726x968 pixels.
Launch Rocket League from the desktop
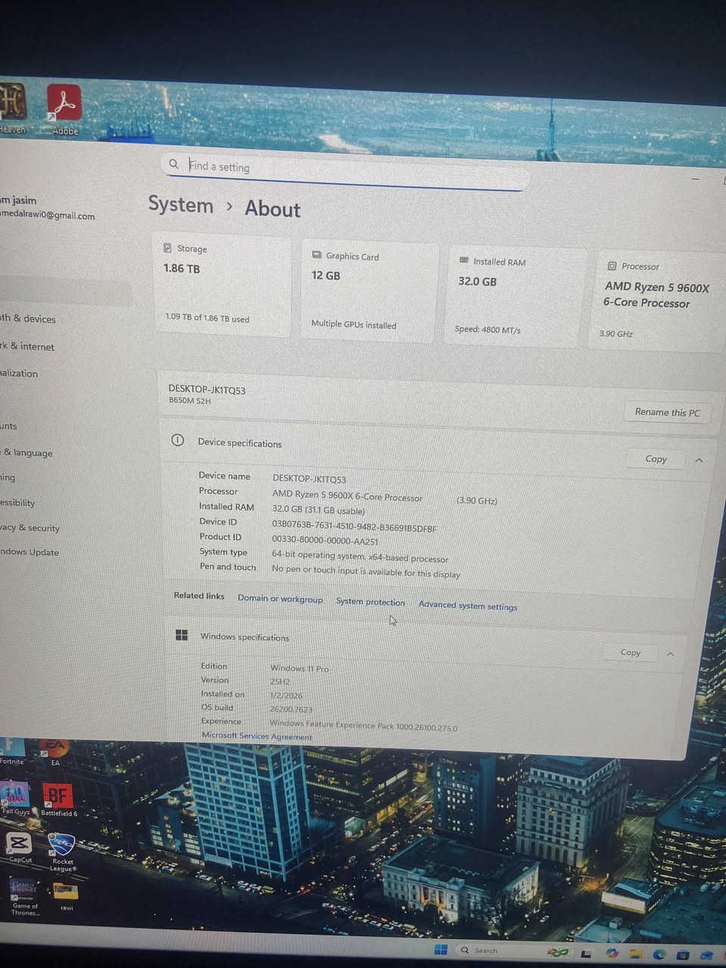[x=61, y=845]
